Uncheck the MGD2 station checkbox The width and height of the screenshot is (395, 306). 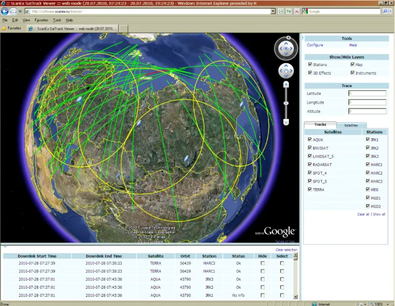pyautogui.click(x=368, y=206)
